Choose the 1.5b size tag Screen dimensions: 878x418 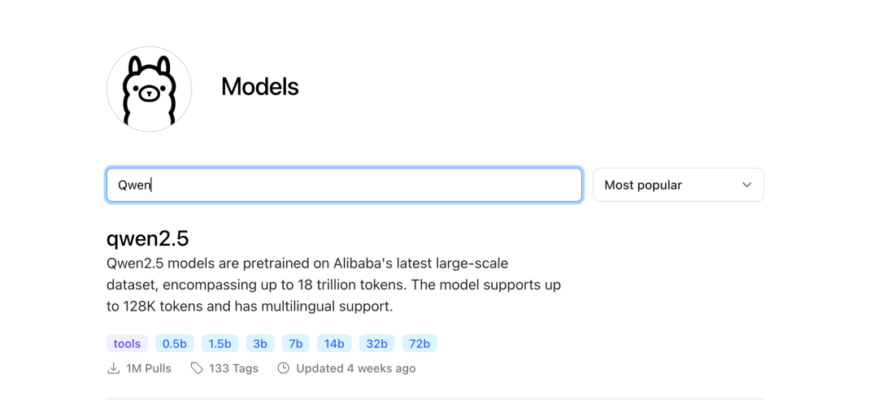(x=220, y=344)
